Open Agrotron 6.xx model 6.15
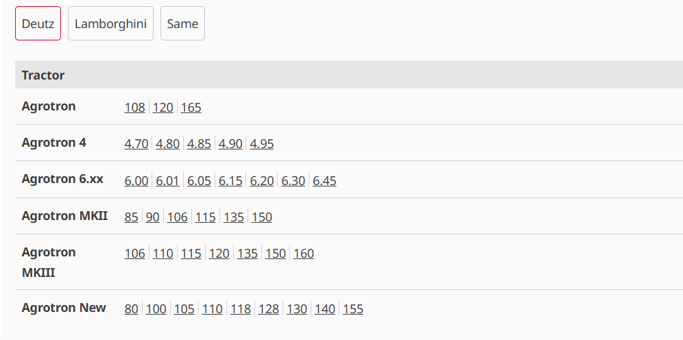The height and width of the screenshot is (340, 683). (x=230, y=181)
